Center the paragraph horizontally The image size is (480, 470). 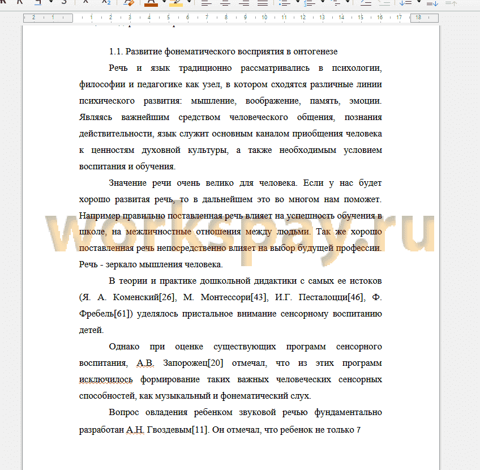(x=226, y=3)
